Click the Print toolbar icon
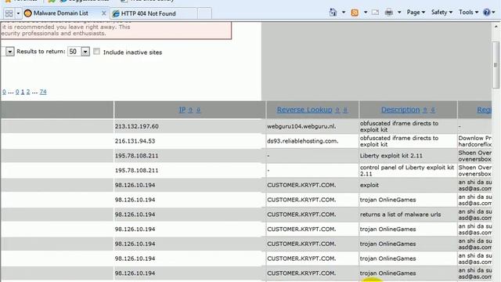The width and height of the screenshot is (501, 282). [389, 13]
